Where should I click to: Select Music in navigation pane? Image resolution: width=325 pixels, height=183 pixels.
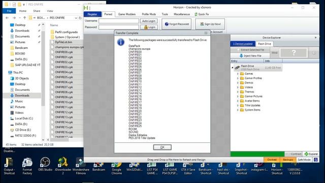(x=19, y=101)
